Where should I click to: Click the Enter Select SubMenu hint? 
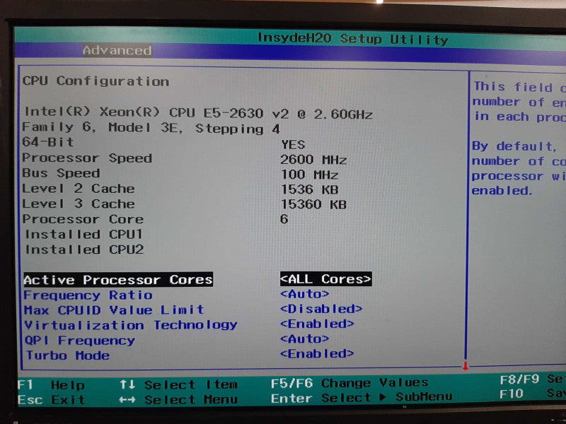[x=362, y=397]
